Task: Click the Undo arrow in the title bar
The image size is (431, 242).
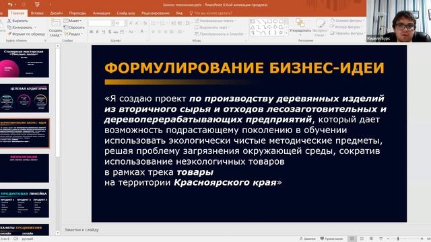Action: pos(10,5)
